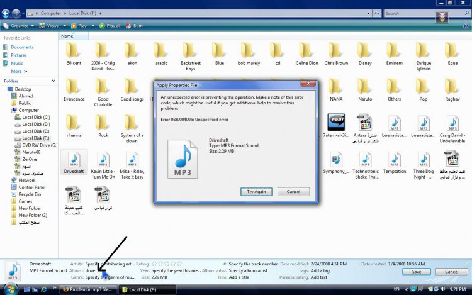Click Add a title field
472x295 pixels.
tap(239, 277)
